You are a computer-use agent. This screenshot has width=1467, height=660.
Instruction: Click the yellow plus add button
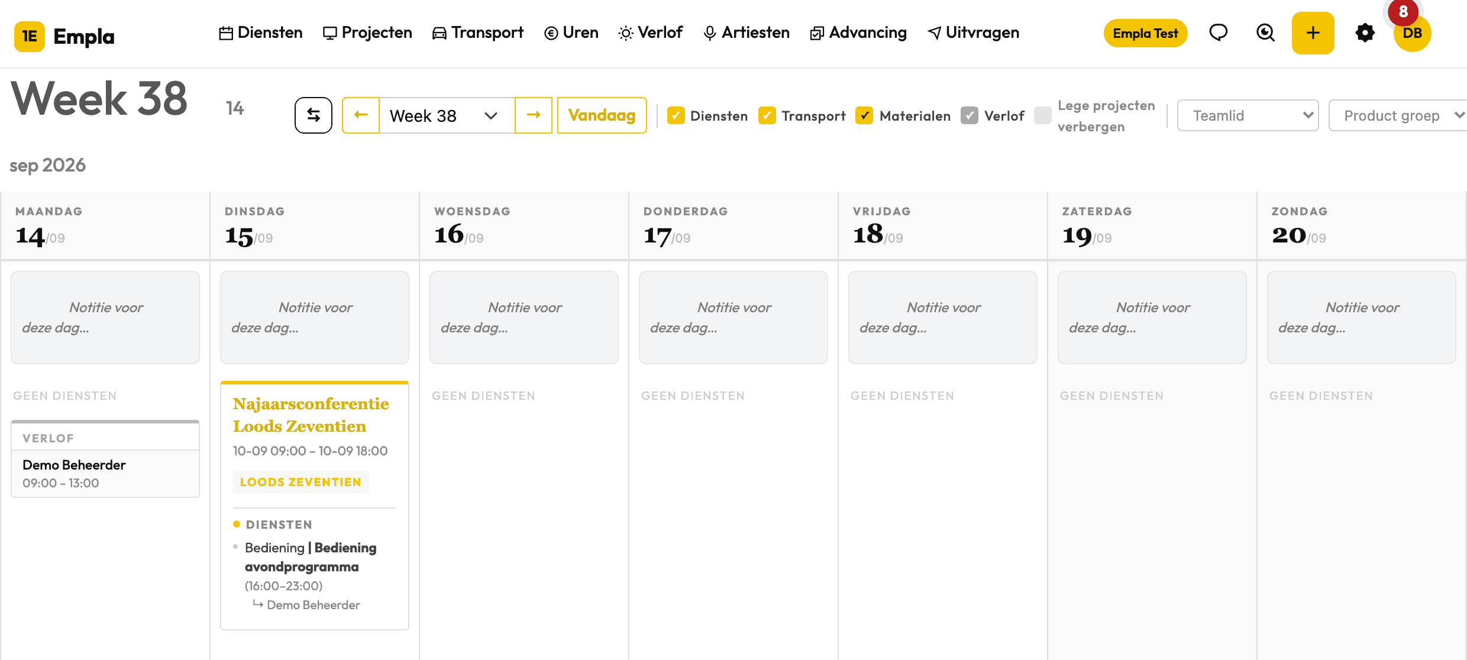click(1313, 33)
